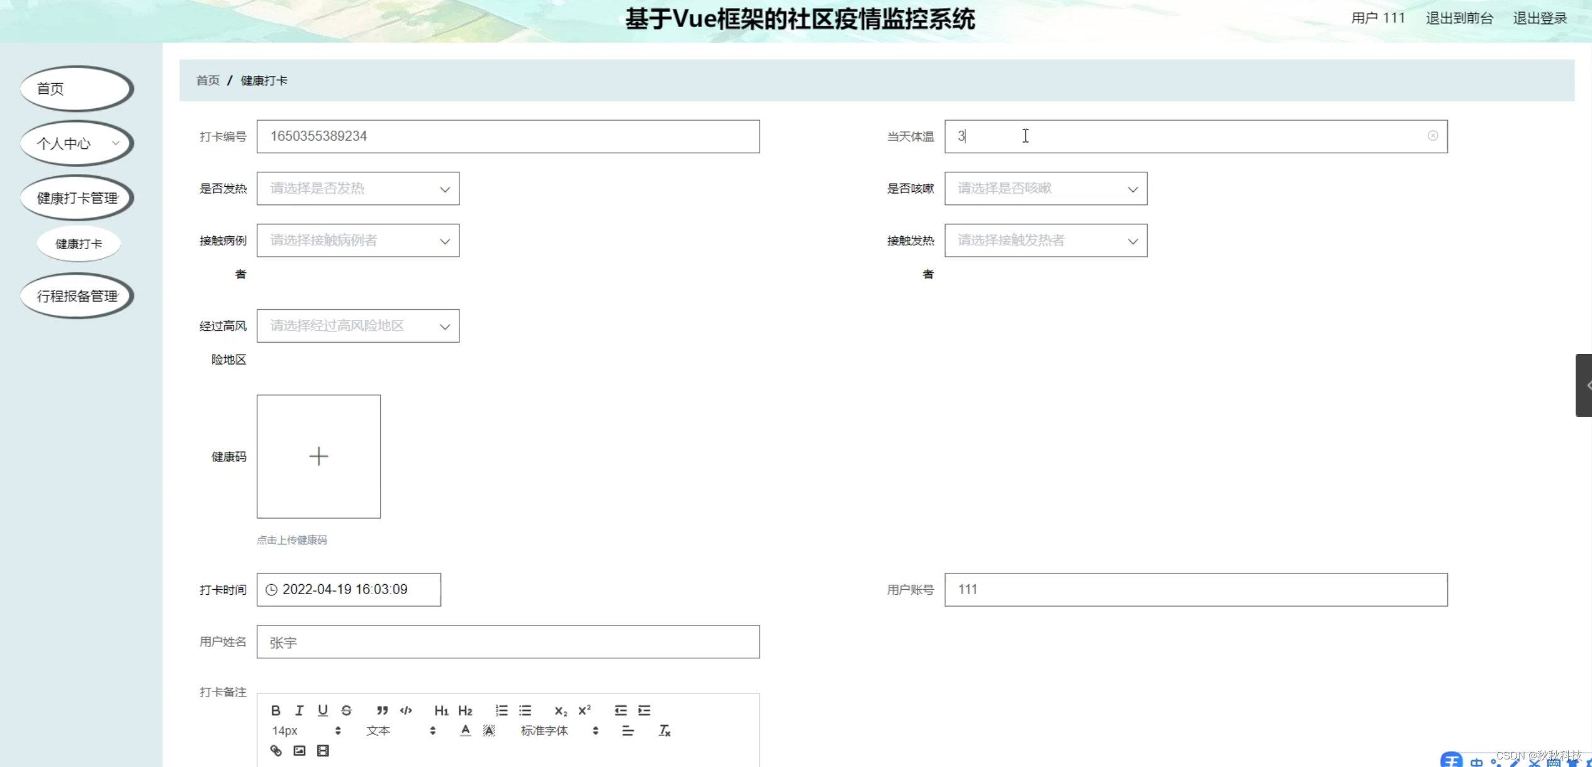
Task: Open the 健康打卡管理 sidebar menu
Action: (x=76, y=197)
